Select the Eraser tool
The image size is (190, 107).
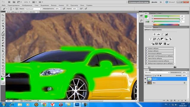3,43
